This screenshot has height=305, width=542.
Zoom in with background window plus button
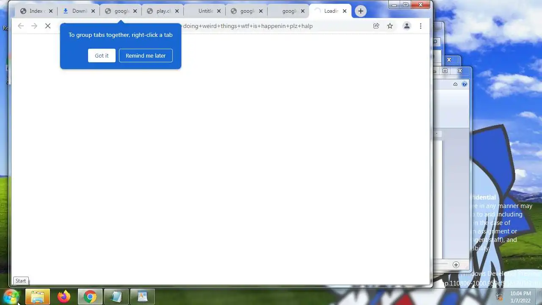click(456, 265)
